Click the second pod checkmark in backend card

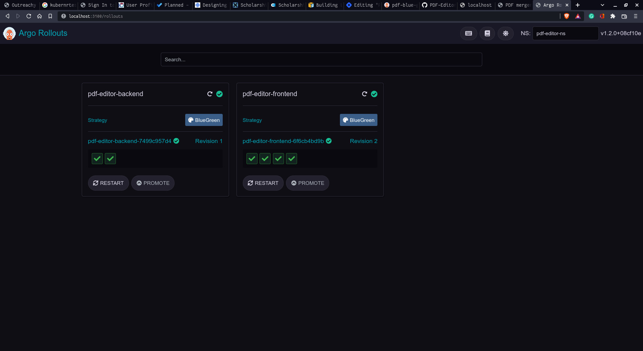[111, 158]
